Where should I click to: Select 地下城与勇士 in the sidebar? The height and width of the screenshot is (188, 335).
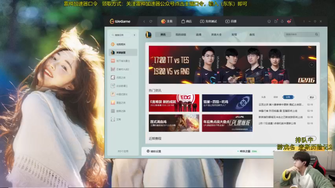tap(123, 61)
